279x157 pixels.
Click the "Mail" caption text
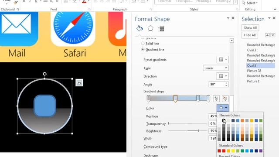pos(17,53)
